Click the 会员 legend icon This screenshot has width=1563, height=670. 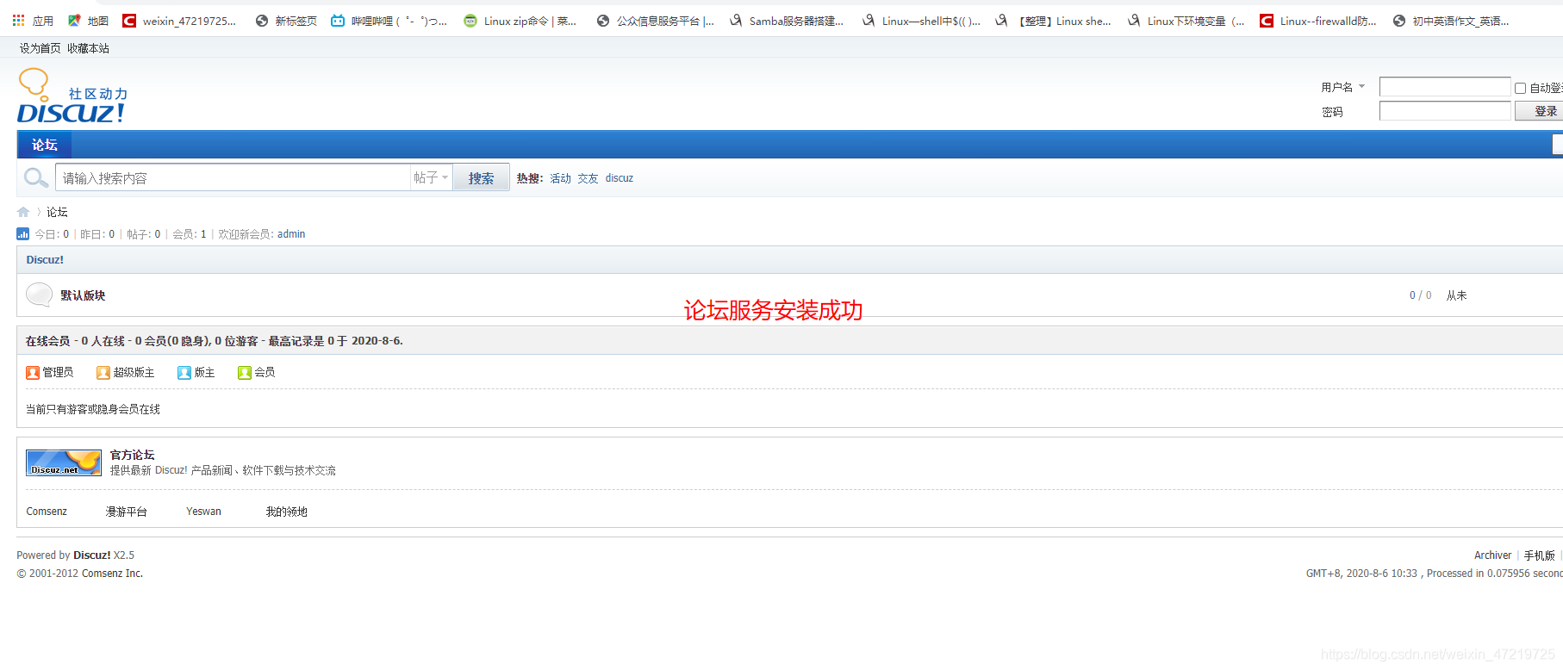point(245,373)
